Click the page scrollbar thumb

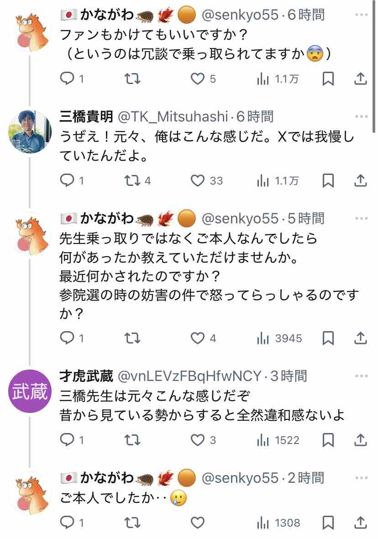374,66
